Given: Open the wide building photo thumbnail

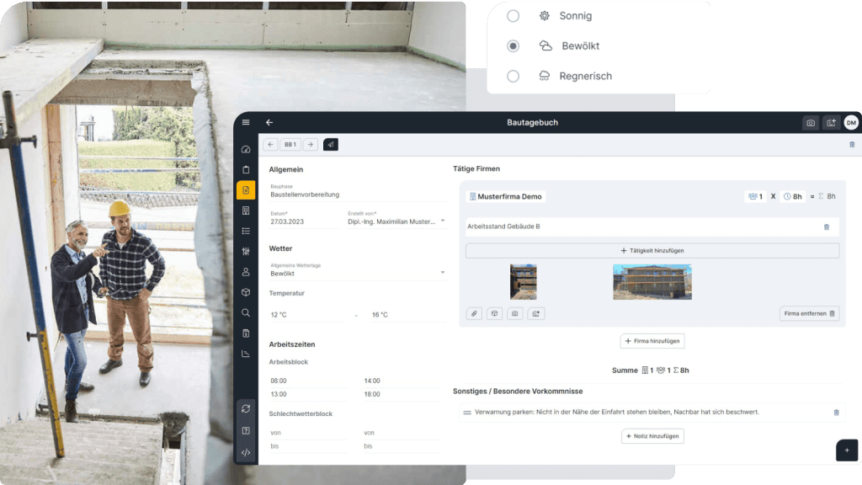Looking at the screenshot, I should [x=652, y=282].
